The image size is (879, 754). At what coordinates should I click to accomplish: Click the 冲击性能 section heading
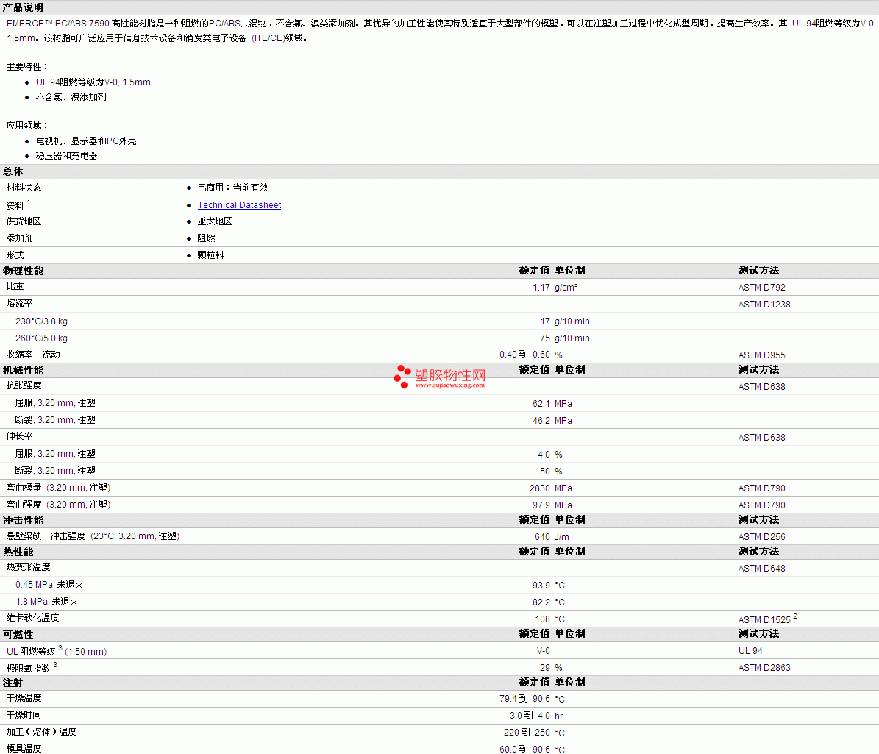(23, 520)
